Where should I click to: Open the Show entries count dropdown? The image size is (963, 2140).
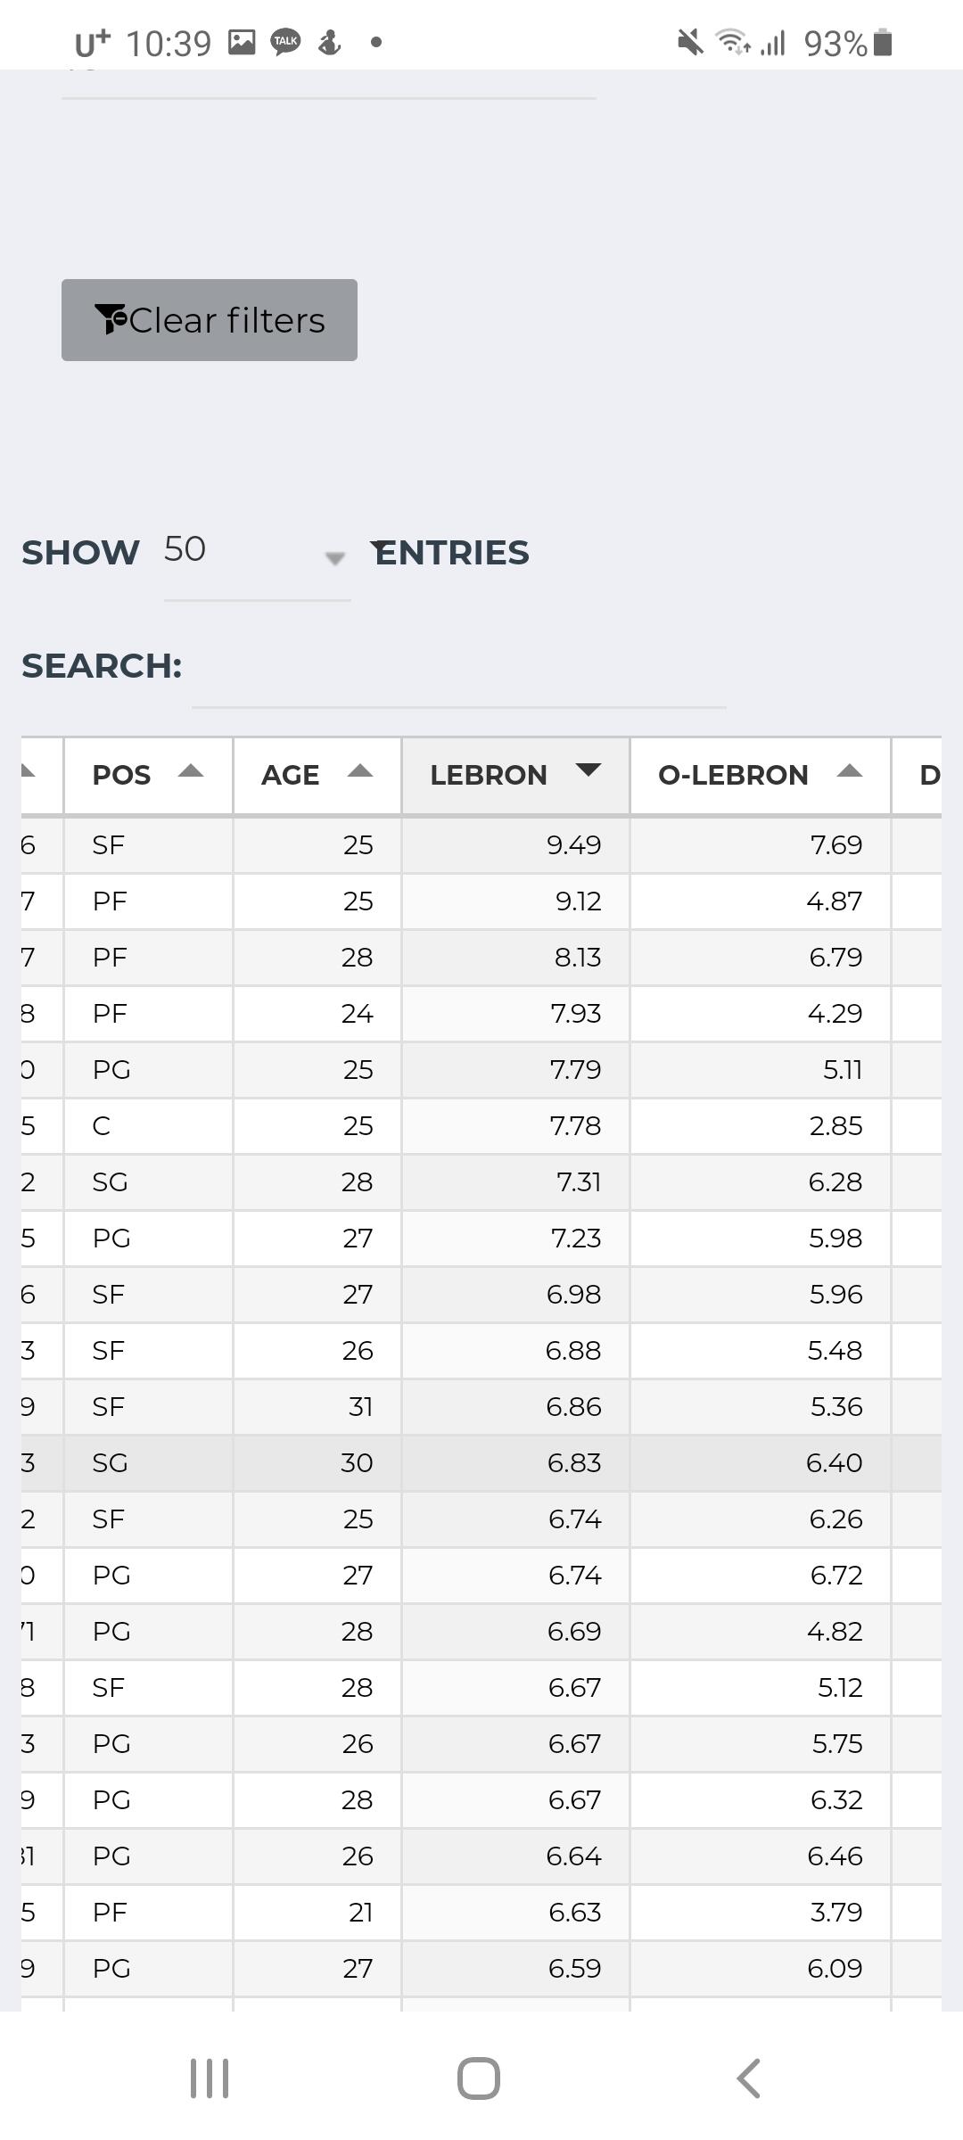(x=257, y=553)
